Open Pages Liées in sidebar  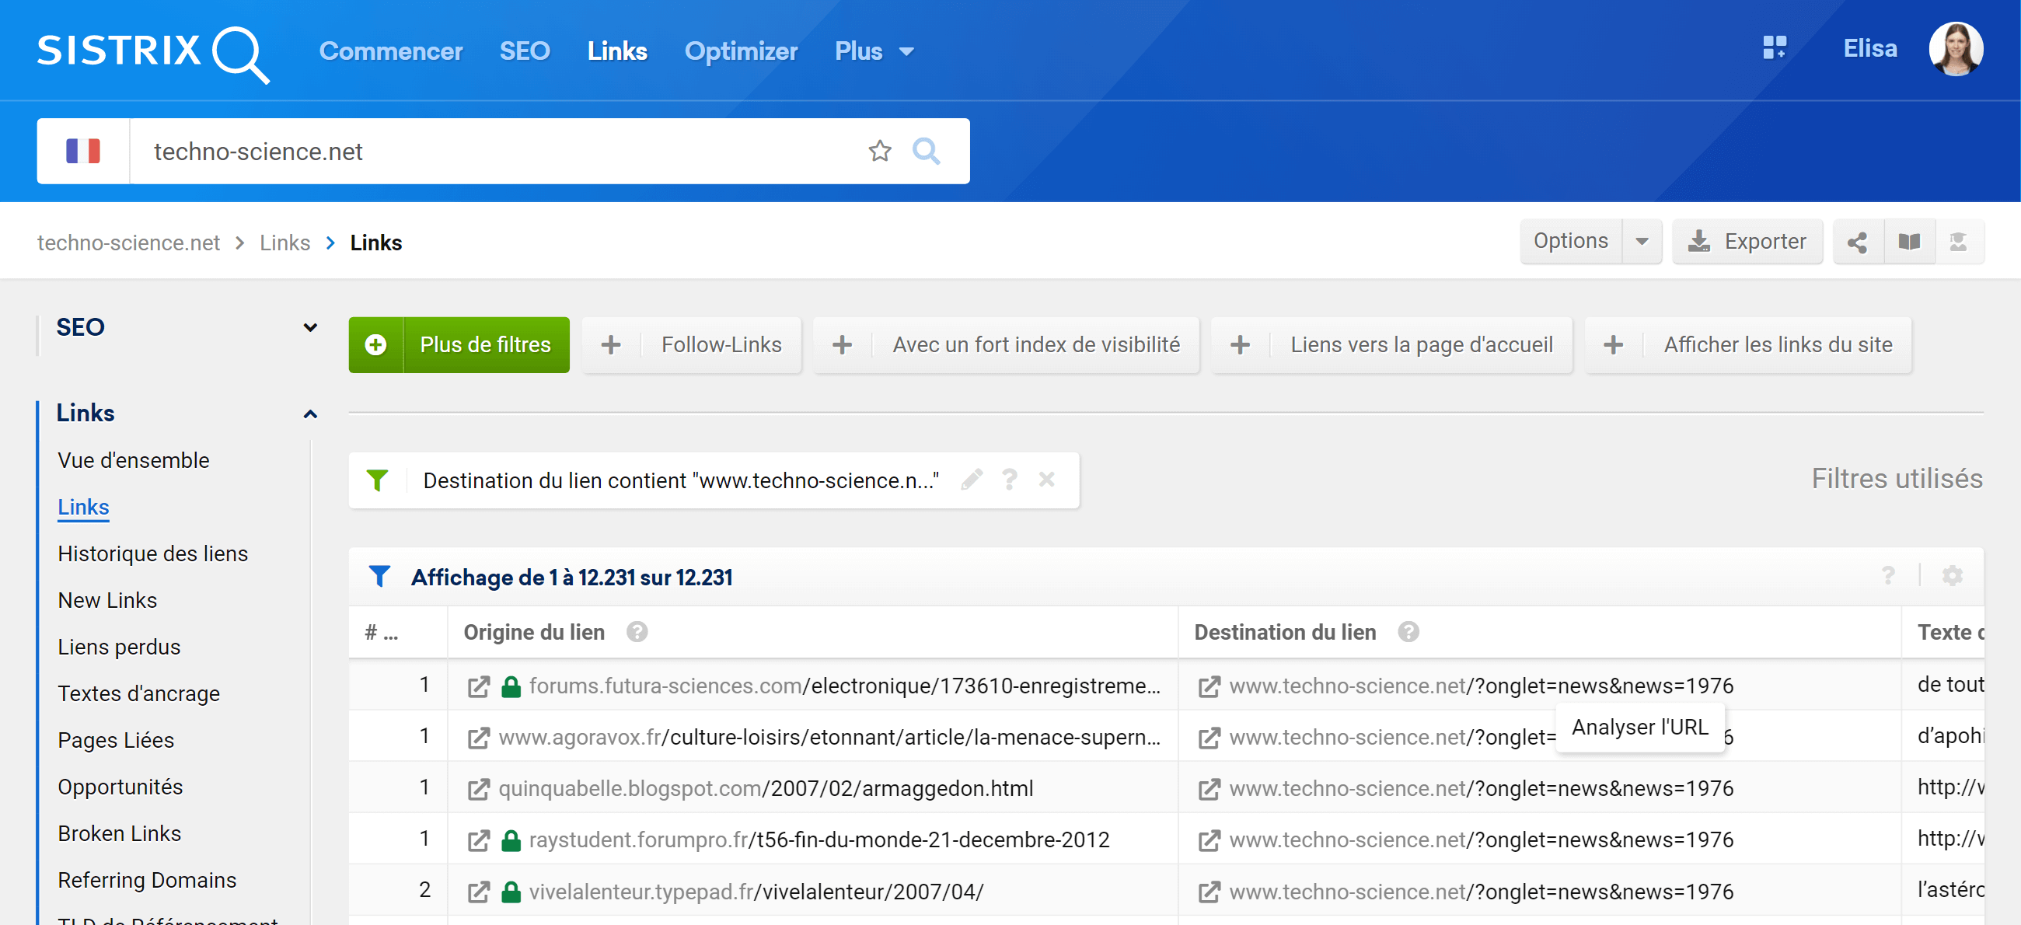pyautogui.click(x=116, y=740)
